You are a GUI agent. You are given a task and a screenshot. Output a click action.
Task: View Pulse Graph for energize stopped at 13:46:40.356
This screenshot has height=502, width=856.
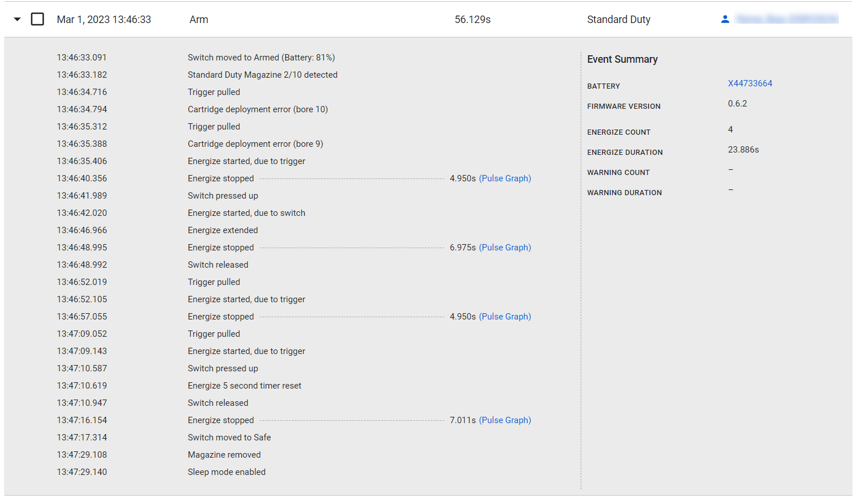(505, 178)
